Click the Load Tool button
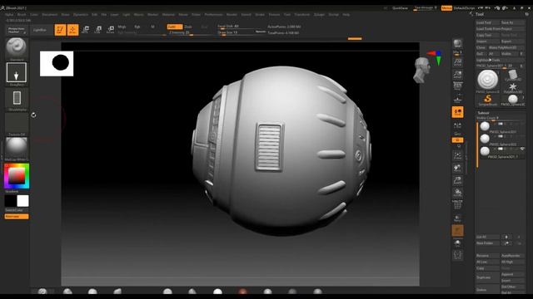Screen dimensions: 533x299 (487, 22)
